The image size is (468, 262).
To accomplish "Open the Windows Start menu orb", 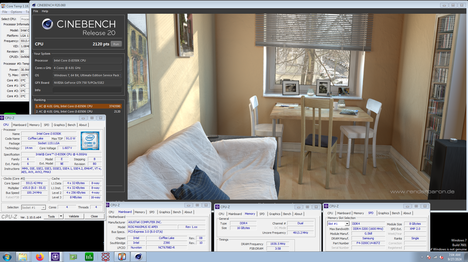I will tap(7, 257).
